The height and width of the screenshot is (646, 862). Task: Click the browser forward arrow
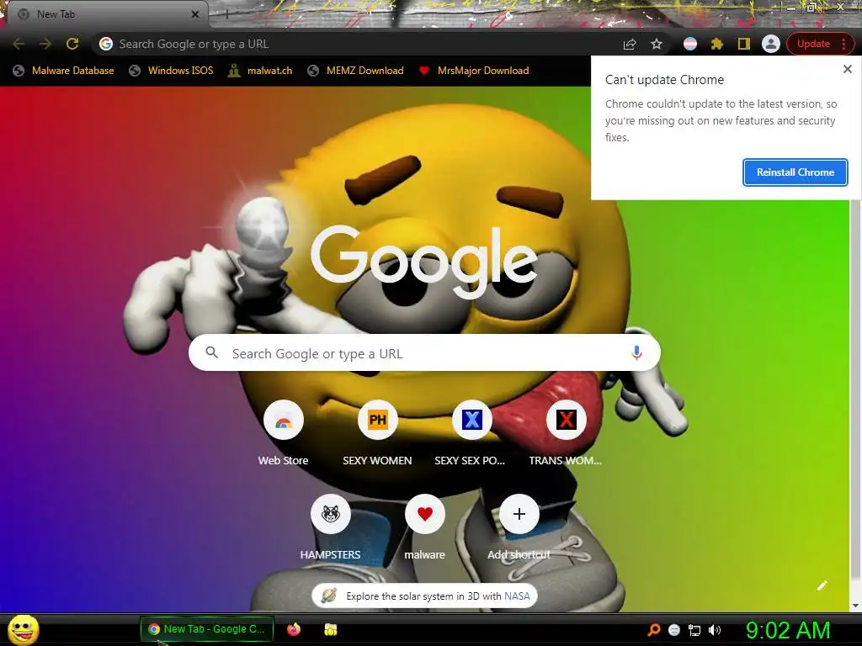point(45,44)
